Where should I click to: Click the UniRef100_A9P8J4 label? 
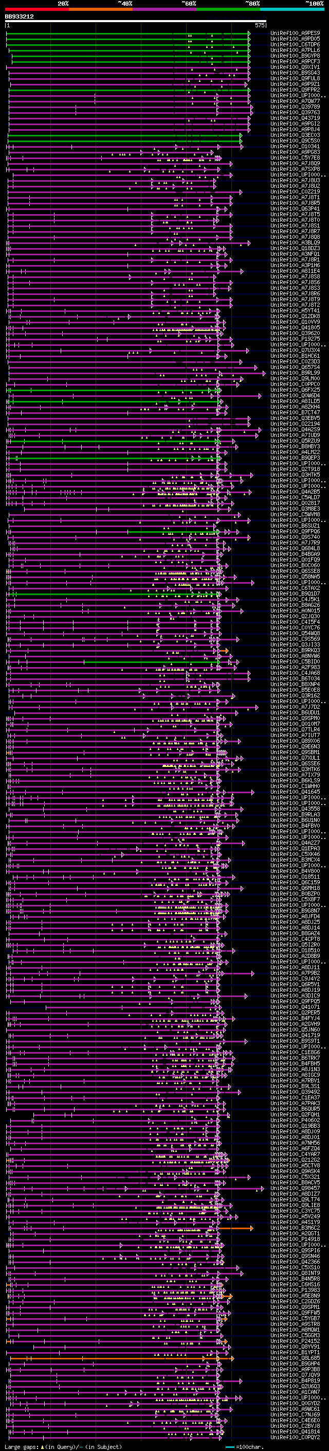point(295,130)
